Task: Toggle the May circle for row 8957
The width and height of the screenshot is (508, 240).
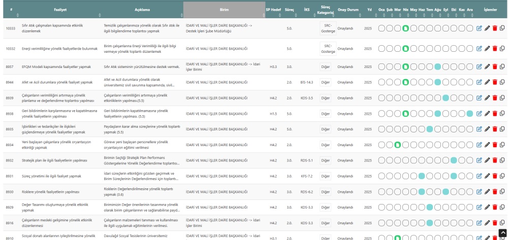Action: 414,66
